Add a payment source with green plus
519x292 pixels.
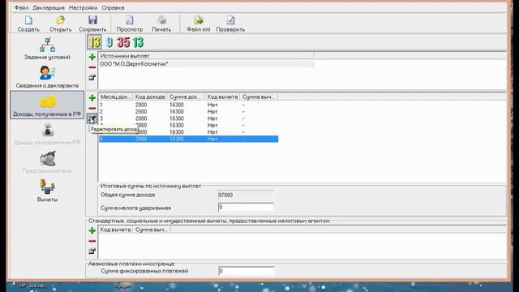coord(92,57)
